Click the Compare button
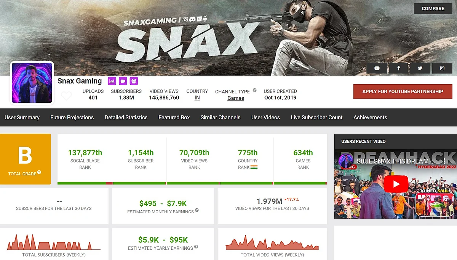This screenshot has height=260, width=457. tap(433, 8)
